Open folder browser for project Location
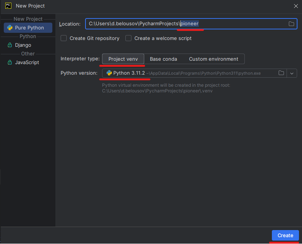Viewport: 302px width, 244px height. pos(291,23)
